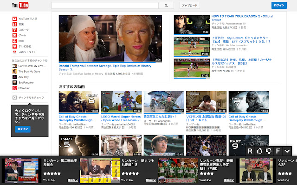Click the blue ログイン button at top right
This screenshot has width=297, height=185.
[x=279, y=6]
